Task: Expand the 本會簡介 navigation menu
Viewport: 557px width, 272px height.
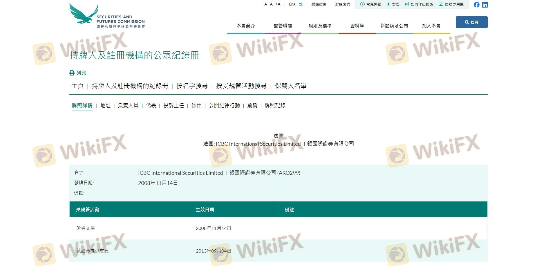Action: pos(245,26)
